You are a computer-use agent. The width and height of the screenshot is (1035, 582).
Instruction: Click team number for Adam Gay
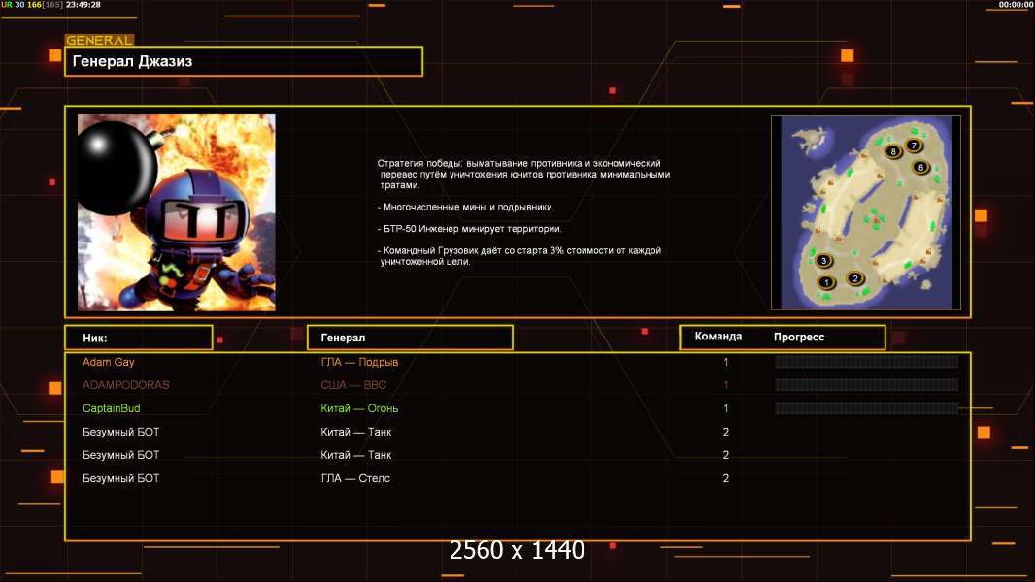click(726, 362)
